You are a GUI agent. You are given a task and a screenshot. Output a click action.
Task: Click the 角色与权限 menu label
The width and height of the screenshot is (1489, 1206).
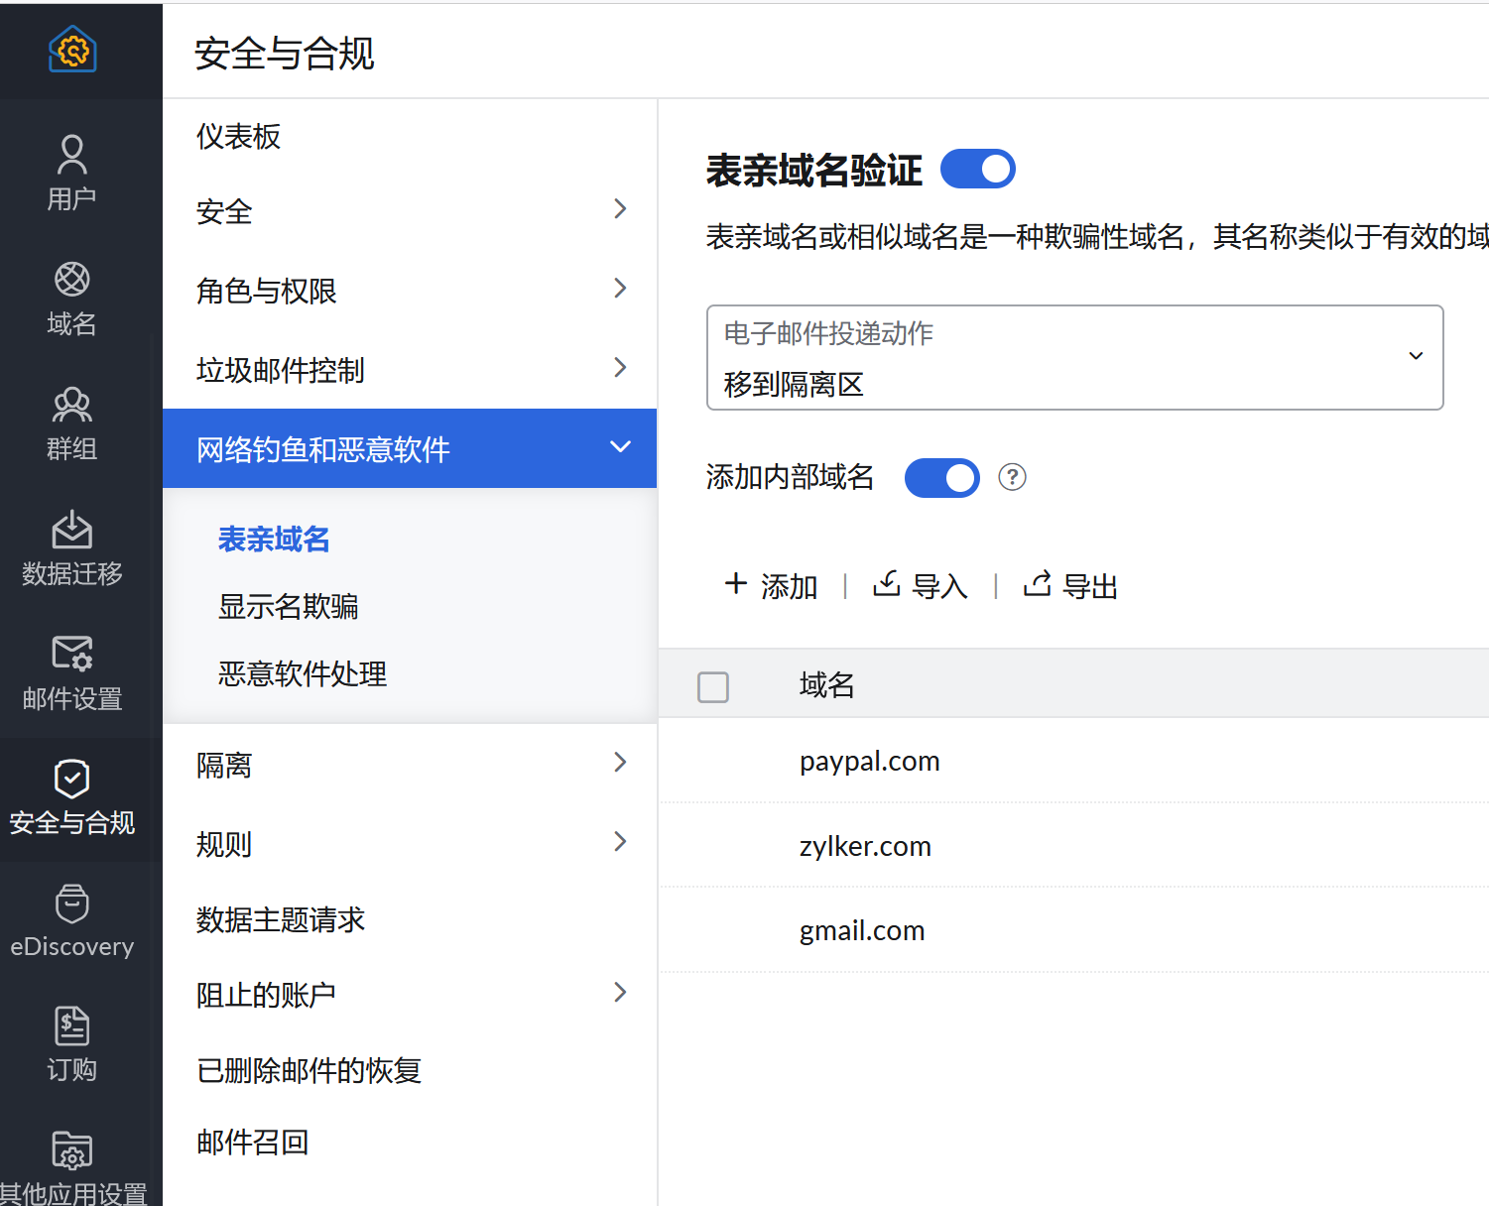click(x=267, y=291)
